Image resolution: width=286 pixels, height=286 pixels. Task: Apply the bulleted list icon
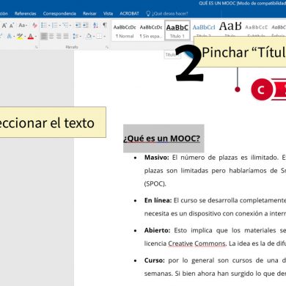click(44, 25)
